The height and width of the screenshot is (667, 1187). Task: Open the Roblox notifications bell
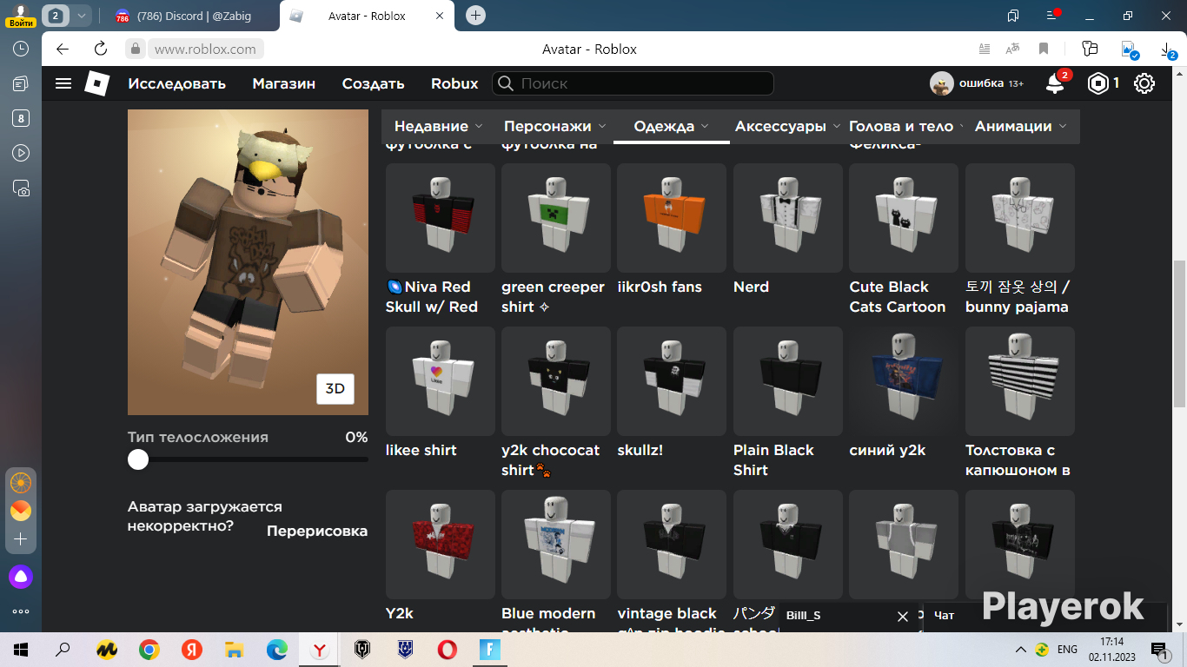click(x=1055, y=83)
